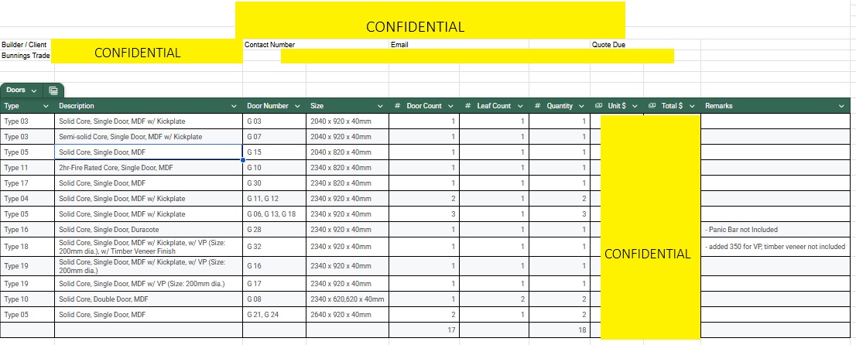Expand the Doors table name menu

click(x=34, y=91)
